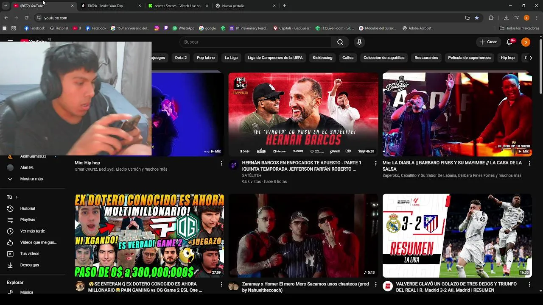The image size is (543, 305).
Task: Expand the Tú section chevron
Action: [x=17, y=197]
